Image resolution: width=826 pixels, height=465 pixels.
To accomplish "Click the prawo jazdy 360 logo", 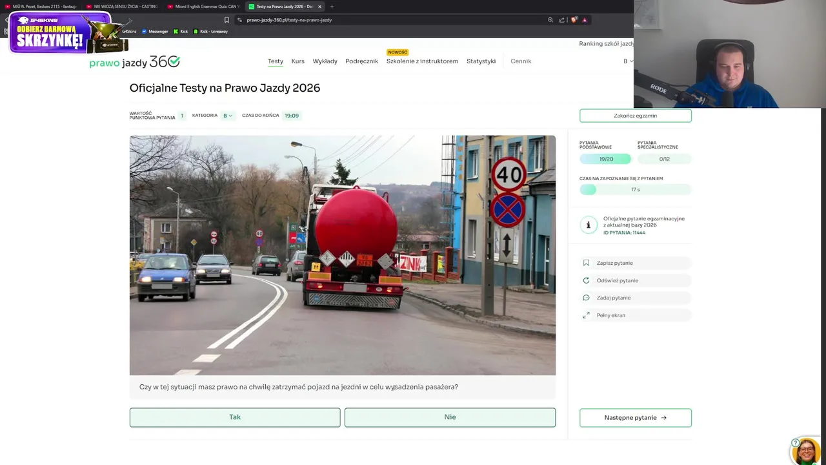I will tap(134, 61).
